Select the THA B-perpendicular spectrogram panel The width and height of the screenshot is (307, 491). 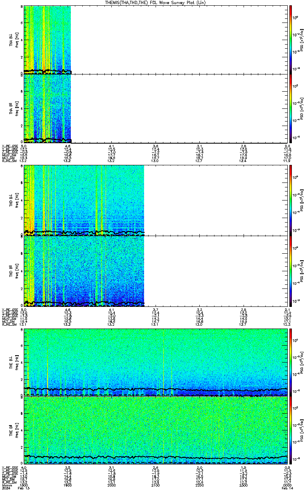click(156, 40)
